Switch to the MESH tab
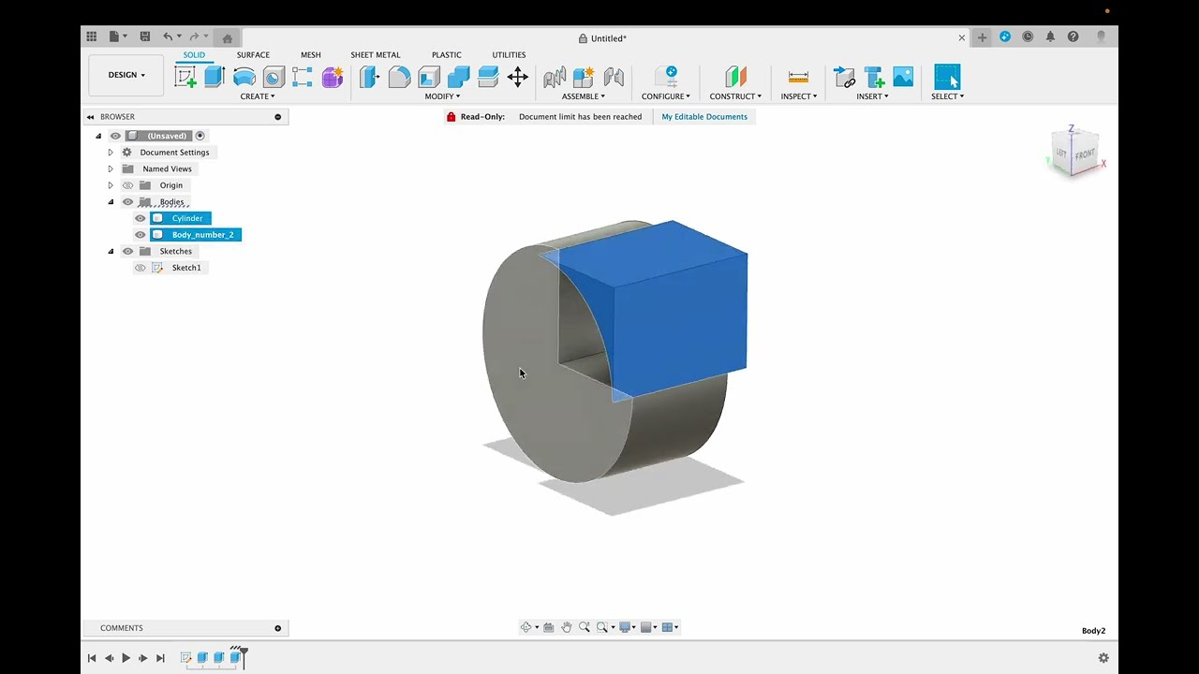 (x=311, y=54)
